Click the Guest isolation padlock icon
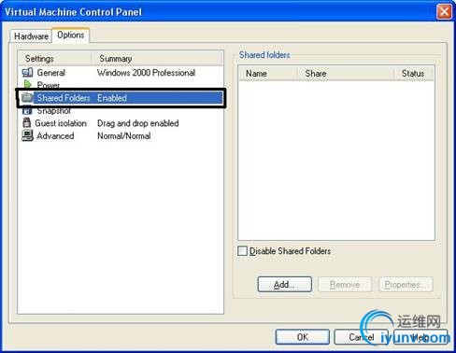 point(27,122)
